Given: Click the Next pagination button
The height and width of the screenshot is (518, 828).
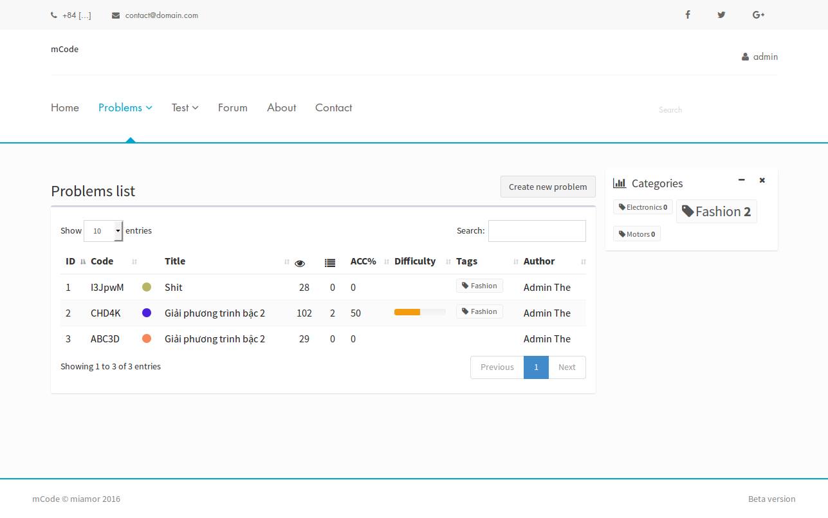Looking at the screenshot, I should pos(567,367).
